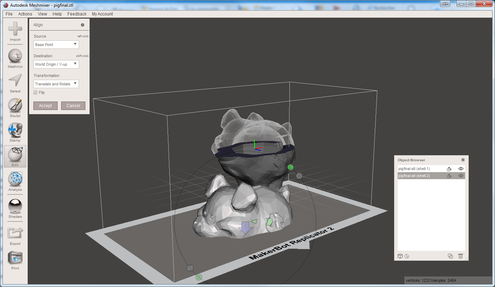This screenshot has width=495, height=287.
Task: Enable the Flip checkbox
Action: (x=35, y=92)
